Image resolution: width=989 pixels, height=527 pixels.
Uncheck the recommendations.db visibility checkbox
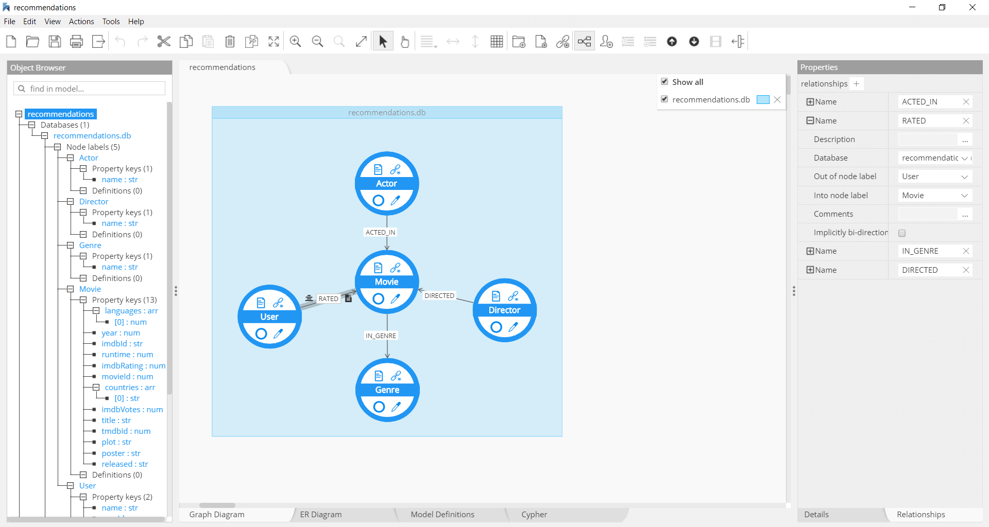click(x=664, y=99)
